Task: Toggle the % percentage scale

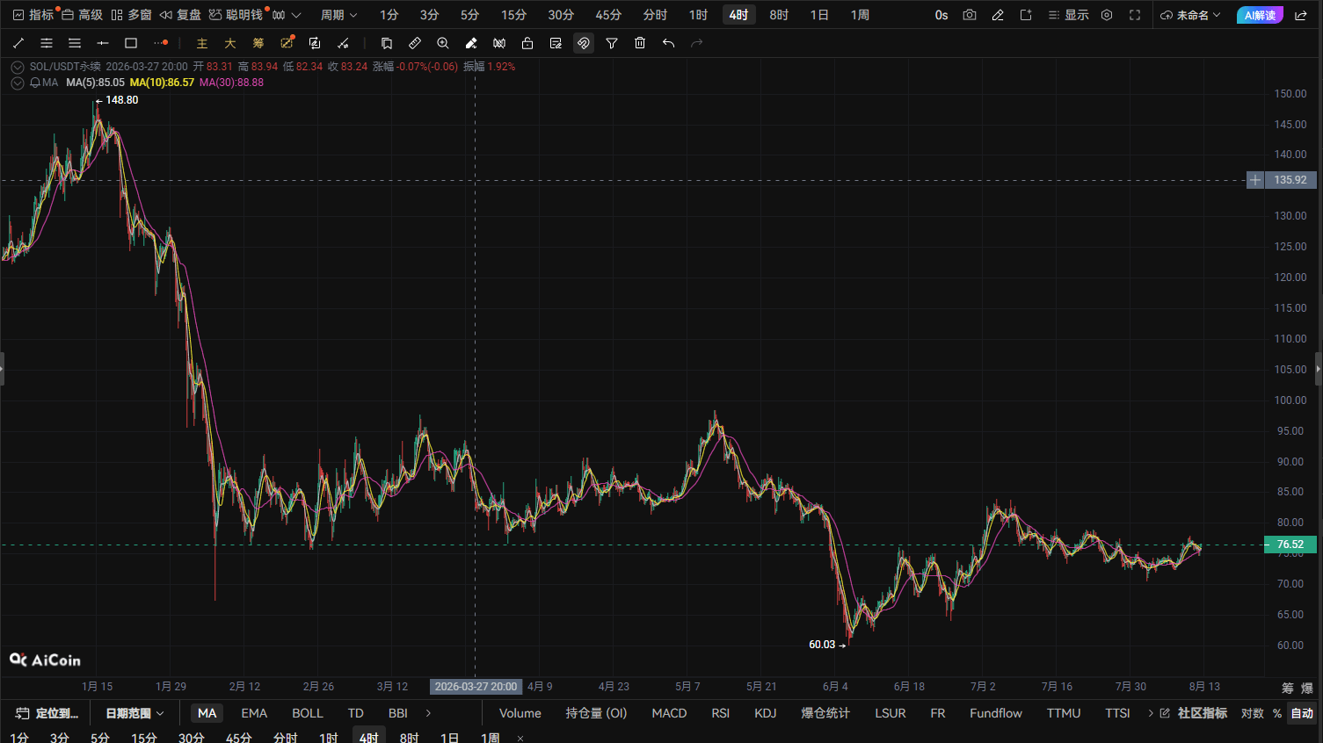Action: tap(1277, 713)
